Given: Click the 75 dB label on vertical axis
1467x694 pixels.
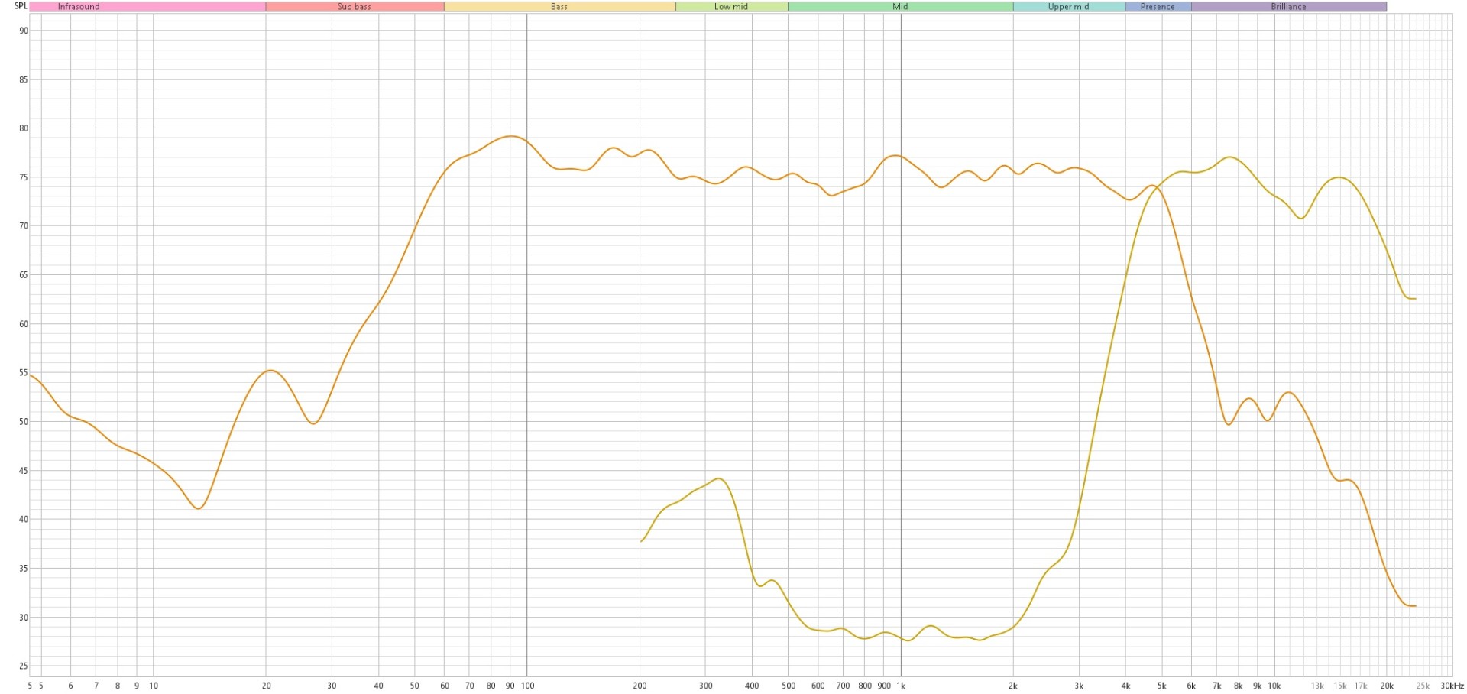Looking at the screenshot, I should click(x=24, y=178).
